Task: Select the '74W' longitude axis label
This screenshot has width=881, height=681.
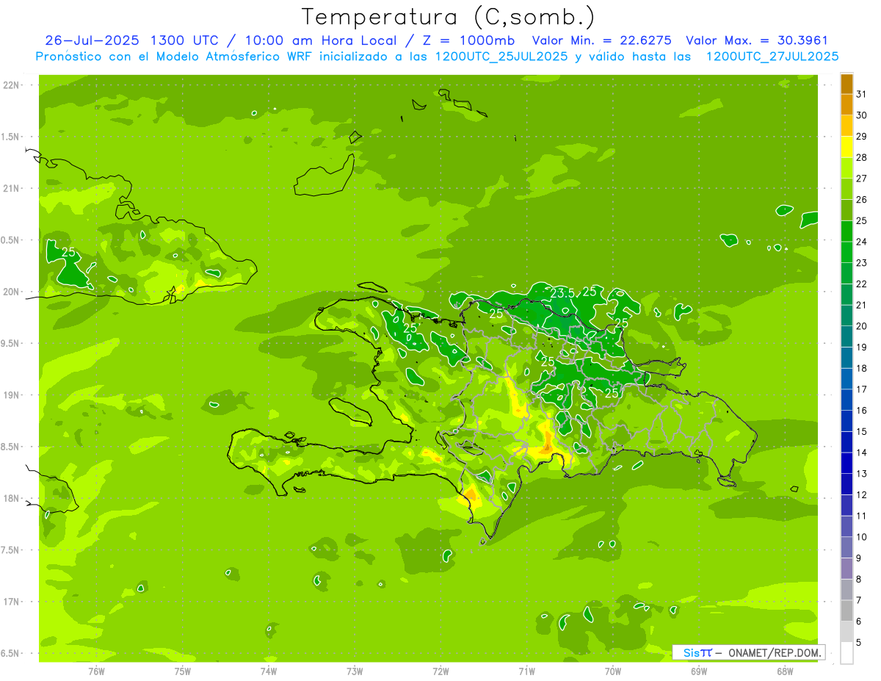Action: click(269, 671)
